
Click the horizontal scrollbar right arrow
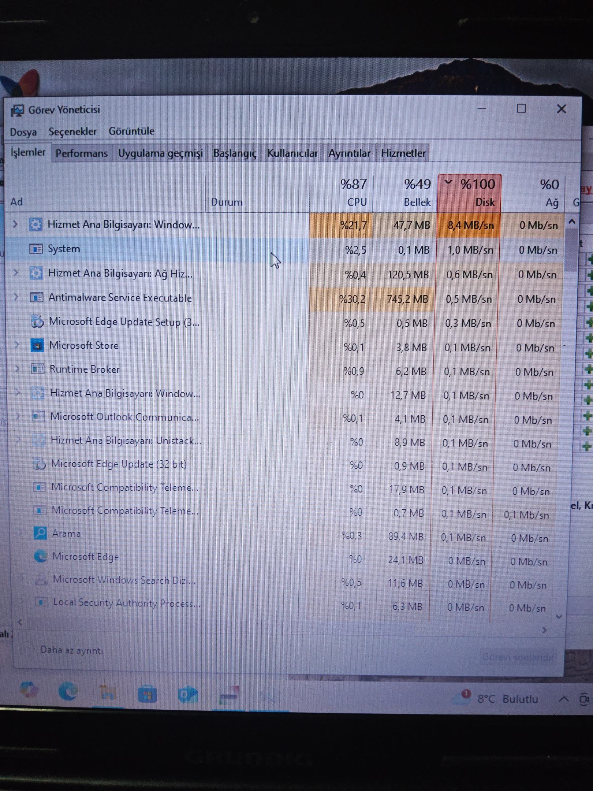(x=544, y=630)
